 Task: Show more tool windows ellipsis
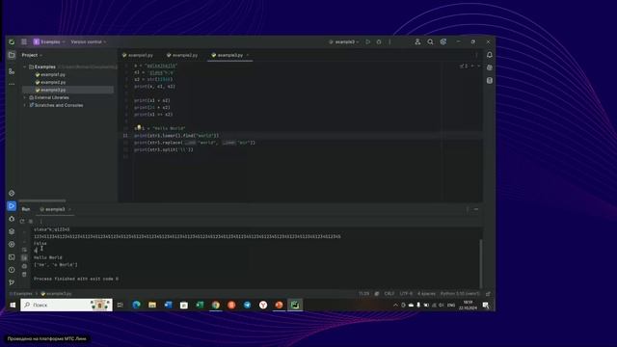click(12, 84)
